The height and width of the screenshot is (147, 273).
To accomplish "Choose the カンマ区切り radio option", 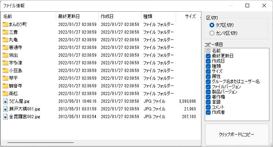I will tap(212, 33).
